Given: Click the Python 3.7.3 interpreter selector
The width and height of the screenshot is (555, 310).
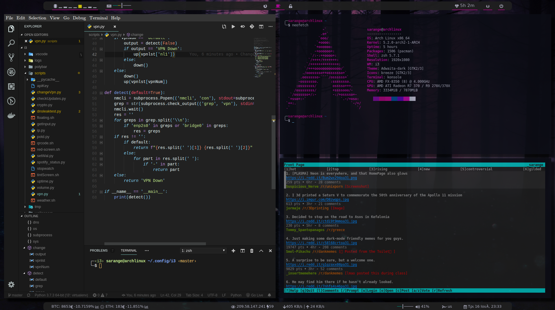Looking at the screenshot, I should [x=61, y=295].
